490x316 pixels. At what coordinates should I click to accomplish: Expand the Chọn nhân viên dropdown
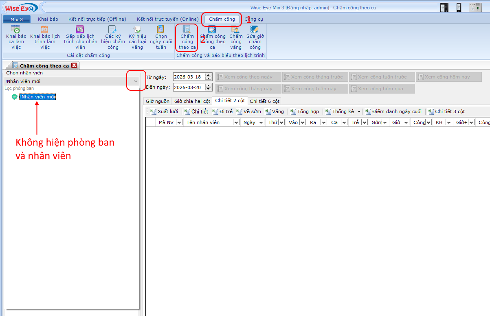136,81
